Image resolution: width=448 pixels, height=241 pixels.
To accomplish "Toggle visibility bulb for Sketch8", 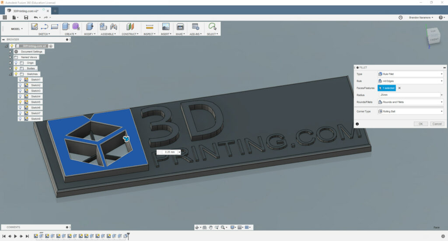I will pyautogui.click(x=20, y=119).
